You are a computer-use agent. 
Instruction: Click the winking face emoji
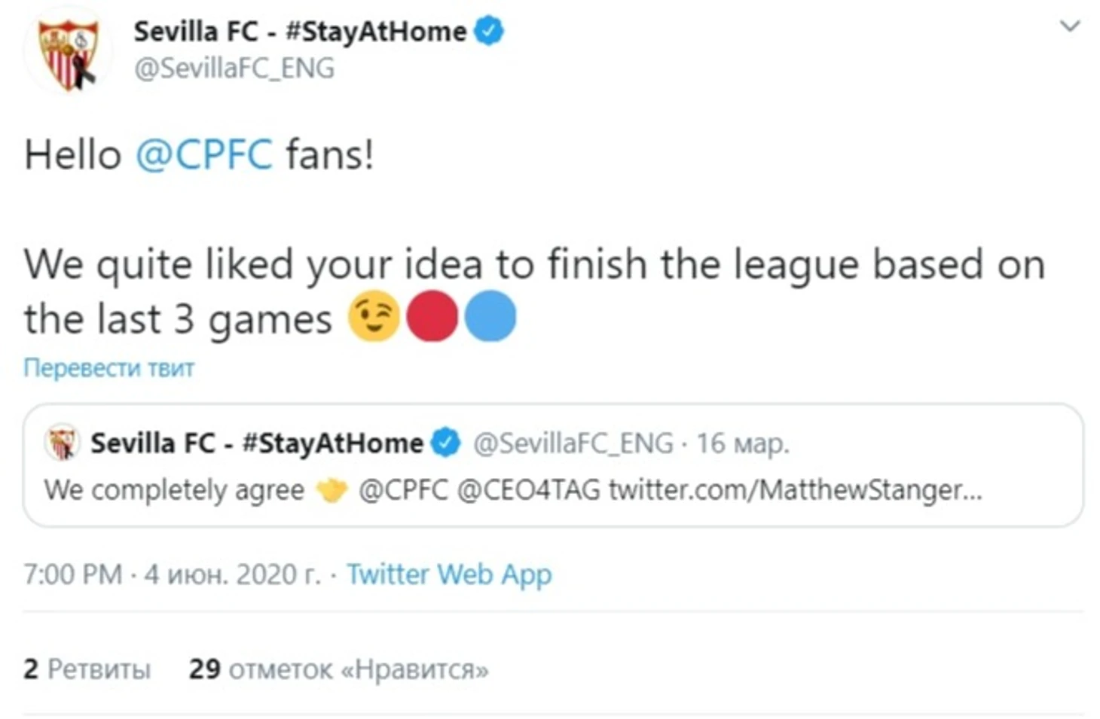coord(374,316)
